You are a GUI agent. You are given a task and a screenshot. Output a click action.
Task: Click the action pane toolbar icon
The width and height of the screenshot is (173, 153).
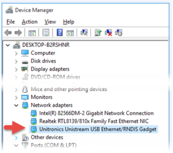pyautogui.click(x=70, y=33)
